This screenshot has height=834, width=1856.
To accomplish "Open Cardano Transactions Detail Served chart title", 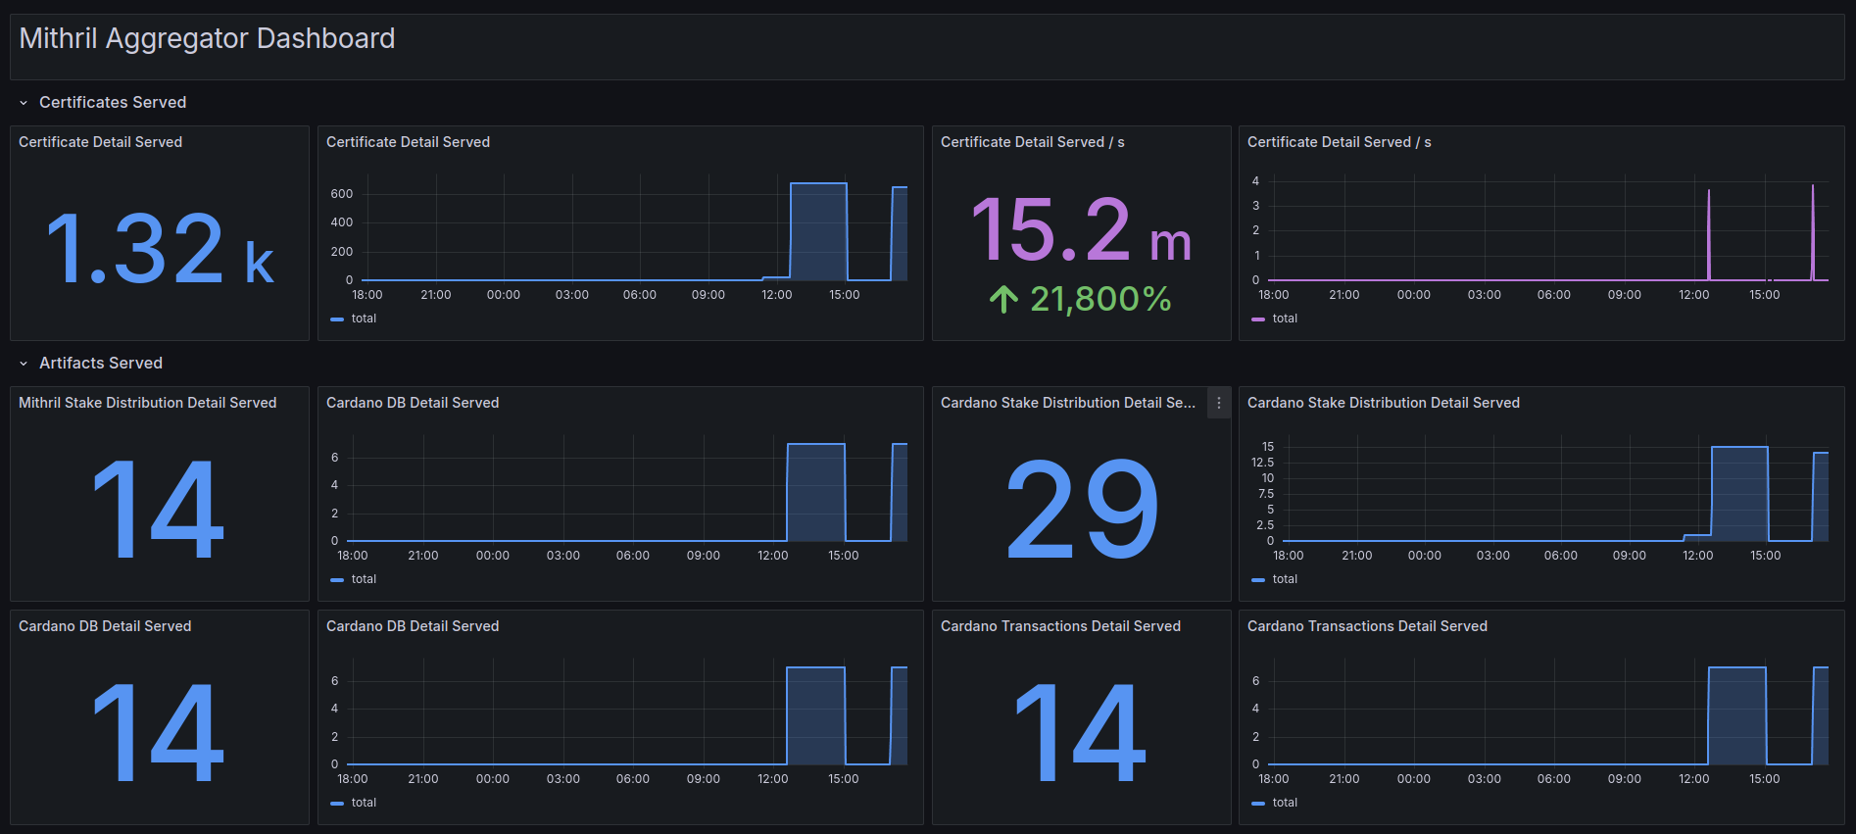I will tap(1367, 626).
